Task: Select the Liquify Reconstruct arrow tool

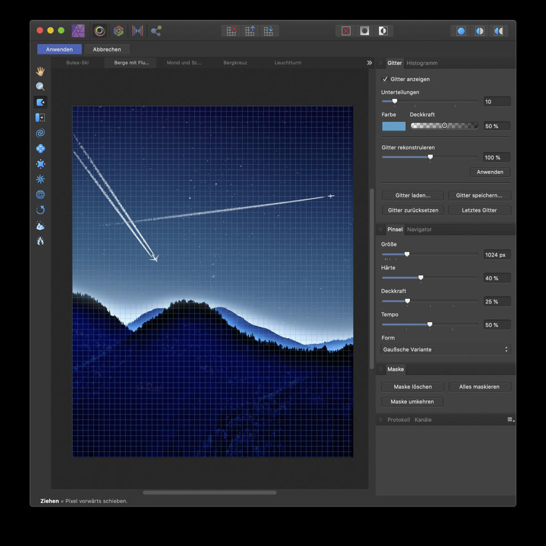Action: [41, 210]
